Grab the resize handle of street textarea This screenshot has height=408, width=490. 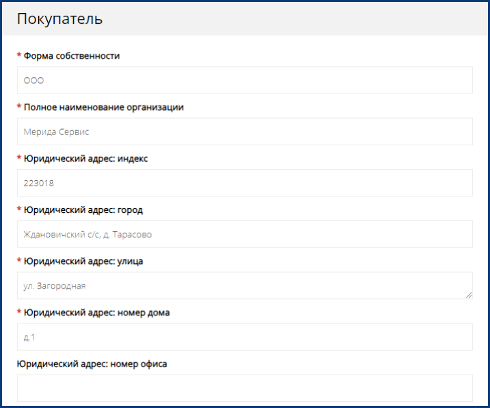[469, 295]
